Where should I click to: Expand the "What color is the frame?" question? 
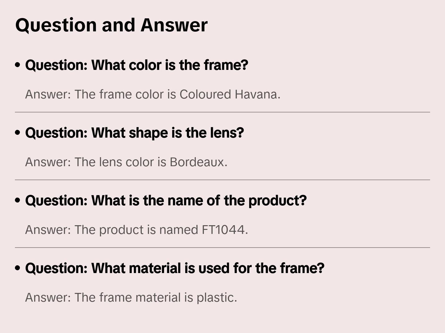click(136, 65)
